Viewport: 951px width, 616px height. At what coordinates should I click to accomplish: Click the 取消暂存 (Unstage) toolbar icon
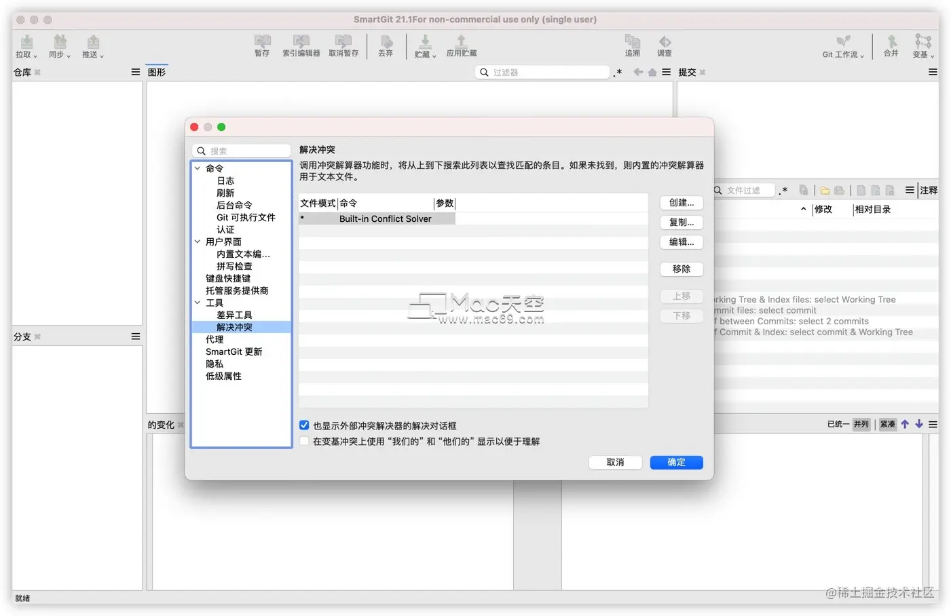coord(343,41)
